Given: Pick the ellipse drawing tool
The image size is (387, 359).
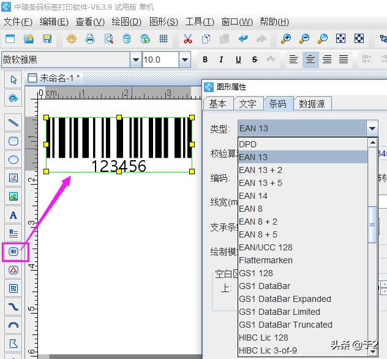Looking at the screenshot, I should [13, 160].
